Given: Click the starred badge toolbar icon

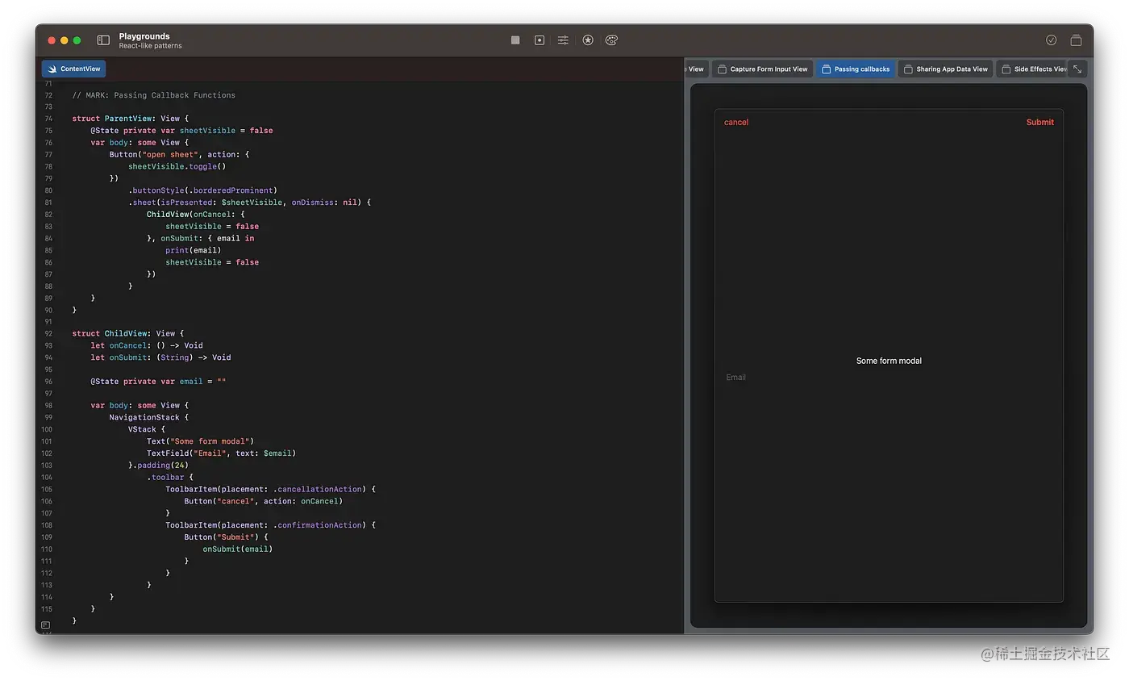Looking at the screenshot, I should [x=588, y=40].
